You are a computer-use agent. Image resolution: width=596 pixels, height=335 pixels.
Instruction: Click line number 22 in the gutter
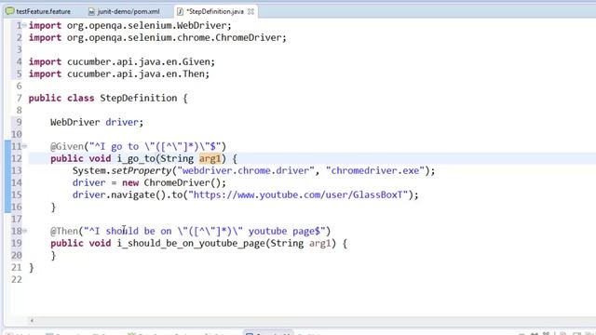tap(17, 279)
